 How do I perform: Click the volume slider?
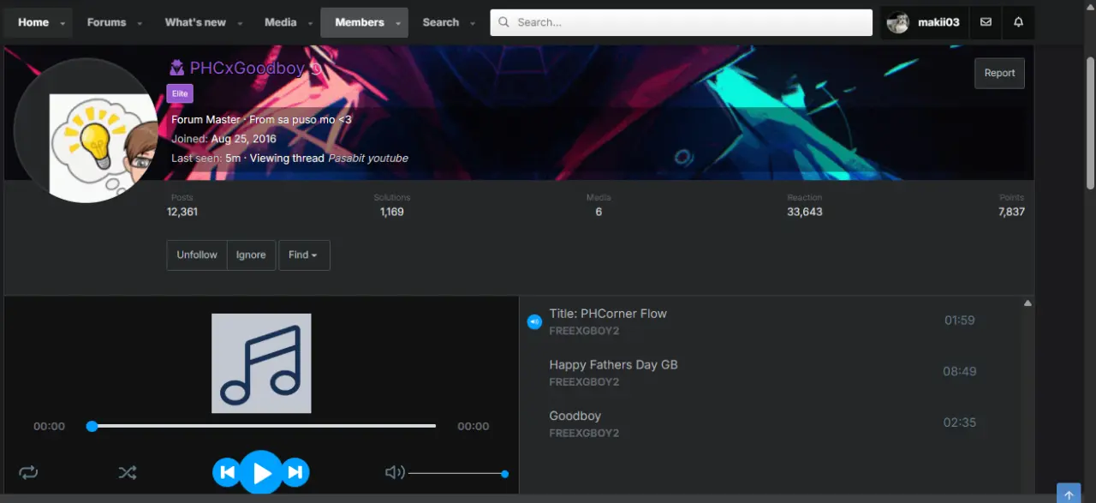click(x=457, y=473)
